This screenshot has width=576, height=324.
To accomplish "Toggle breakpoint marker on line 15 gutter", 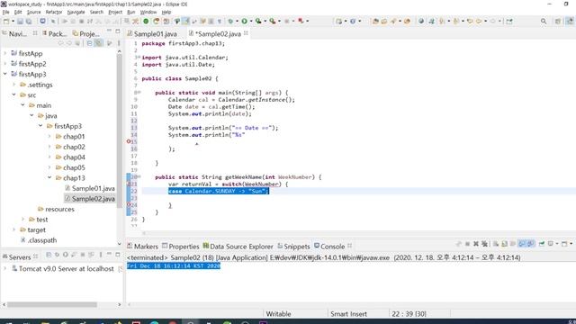I will 129,141.
